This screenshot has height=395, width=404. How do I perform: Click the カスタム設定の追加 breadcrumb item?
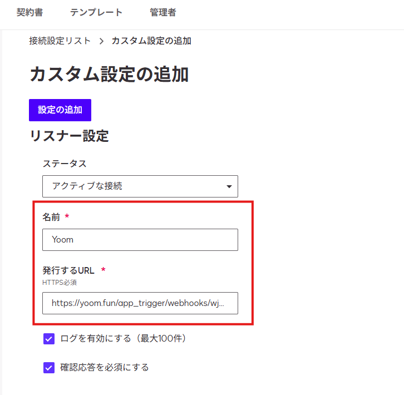[151, 41]
